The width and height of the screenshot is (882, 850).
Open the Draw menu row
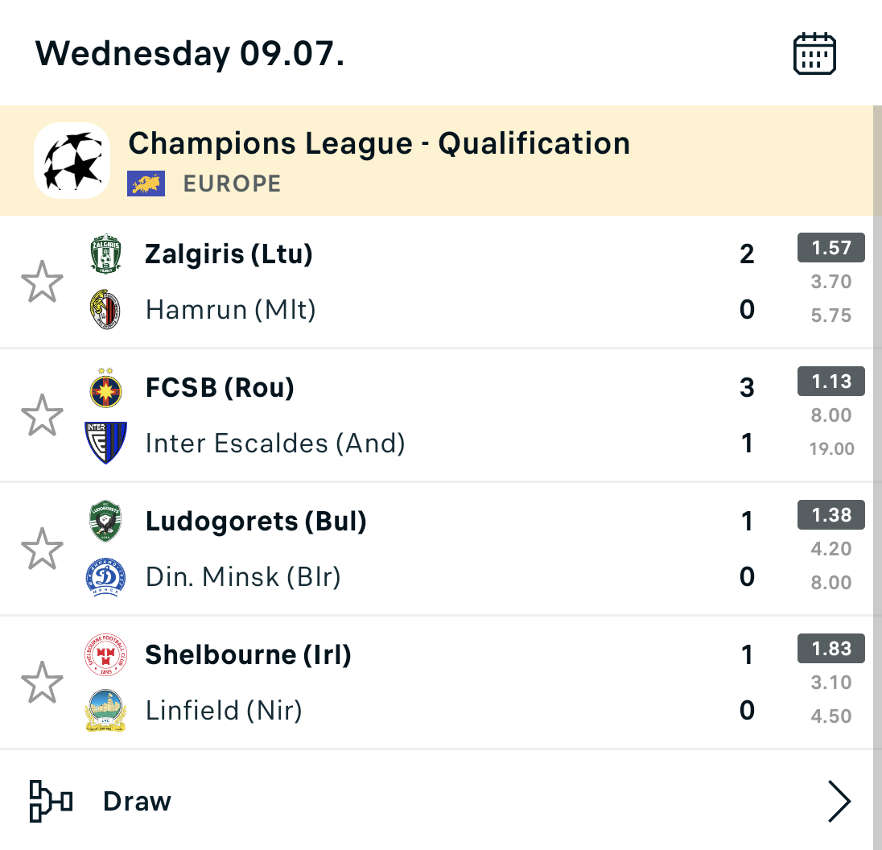coord(435,801)
